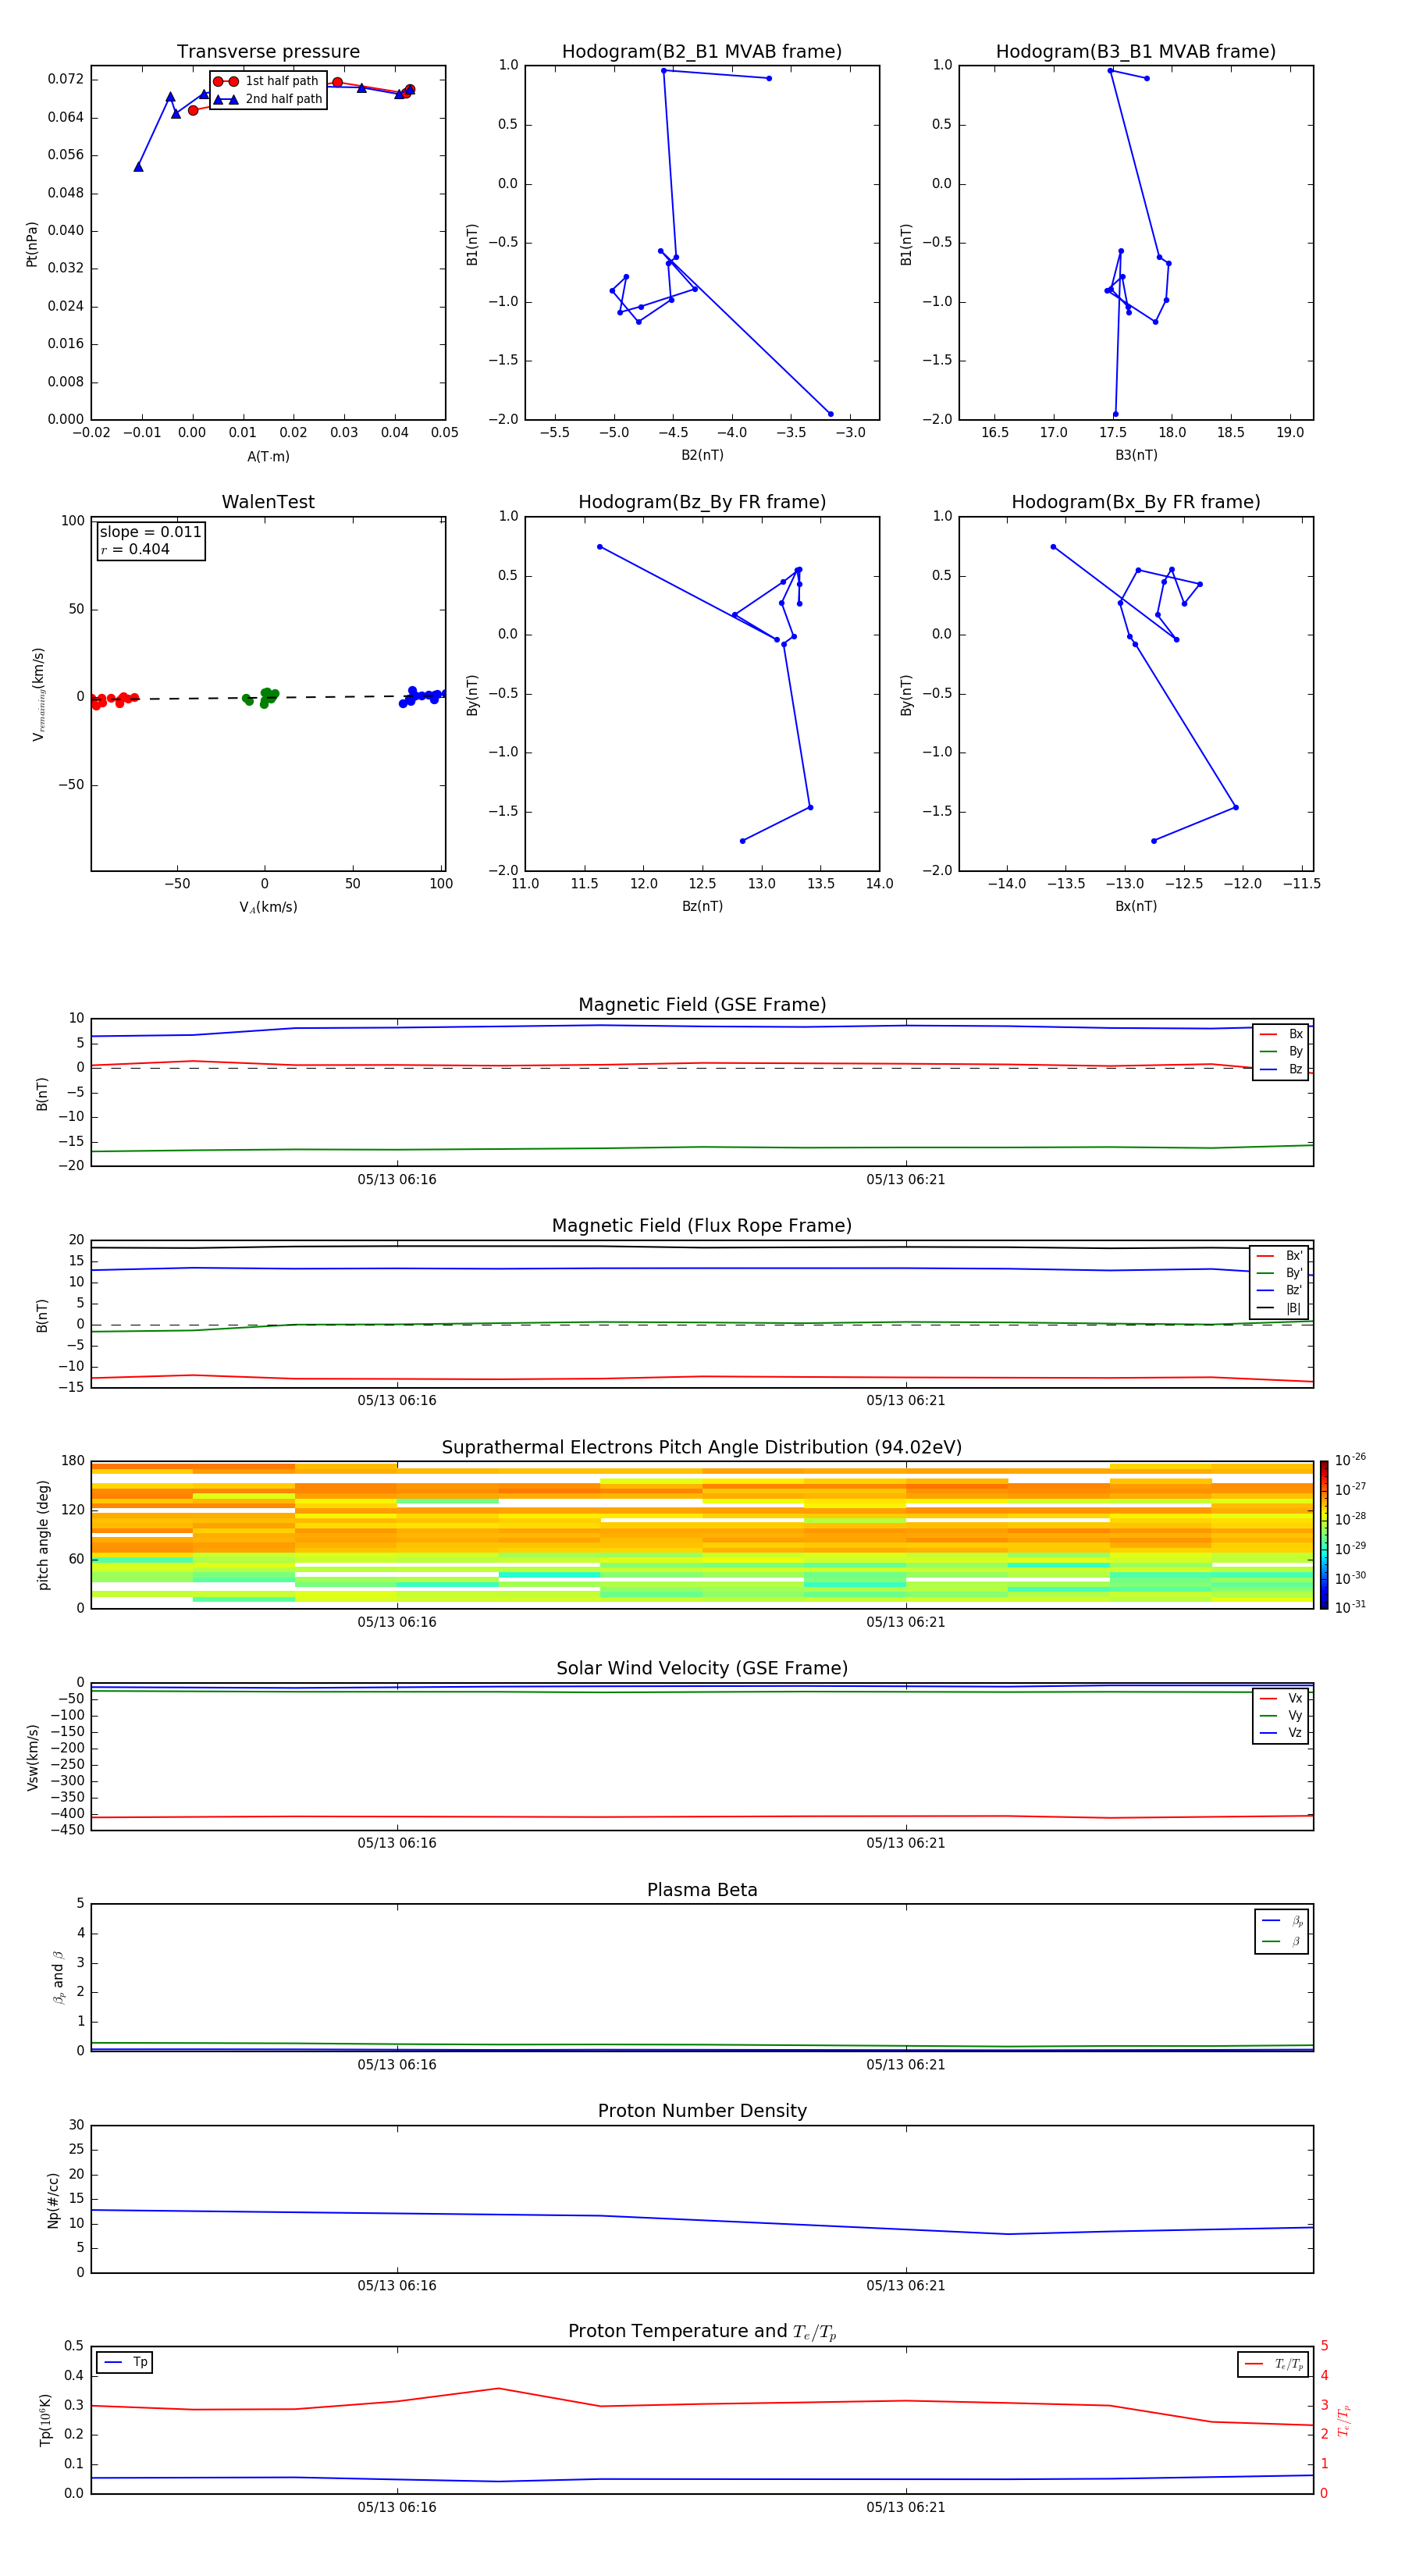The height and width of the screenshot is (2576, 1405).
Task: Click the Hodogram(Bz_By FR frame) title
Action: [x=702, y=502]
